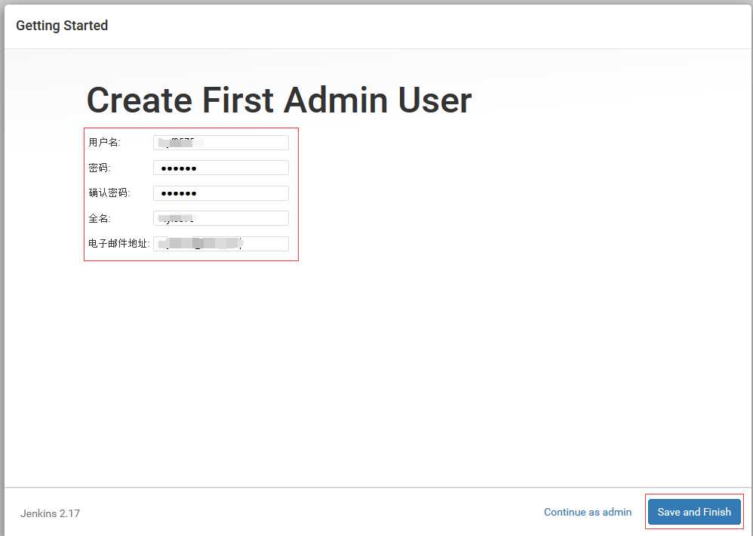Image resolution: width=753 pixels, height=536 pixels.
Task: Click the 用户名 username input field
Action: click(x=221, y=143)
